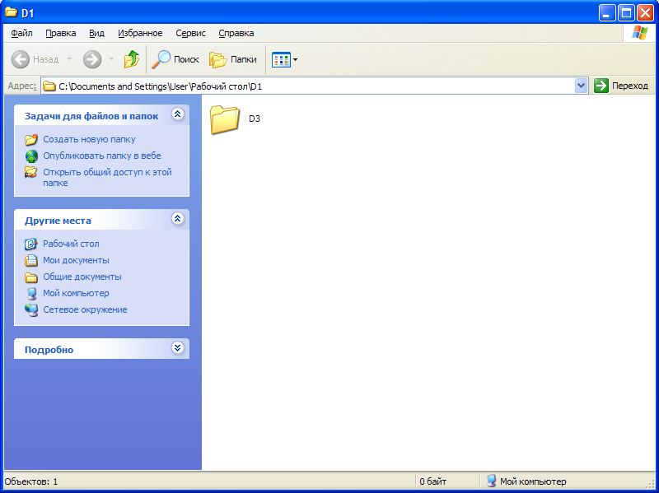
Task: Collapse the Задачи для файлов и папок panel
Action: pos(178,114)
